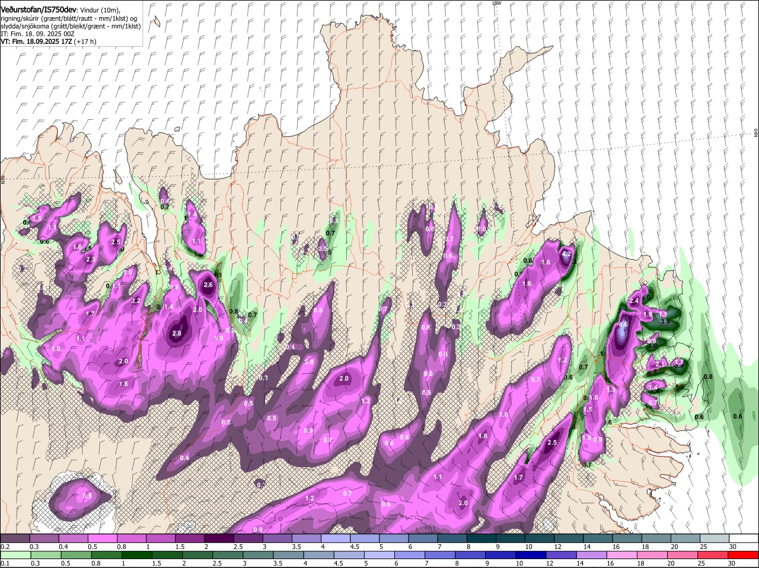Click the 2.6 precipitation value on the map
The width and height of the screenshot is (759, 568).
pyautogui.click(x=208, y=285)
